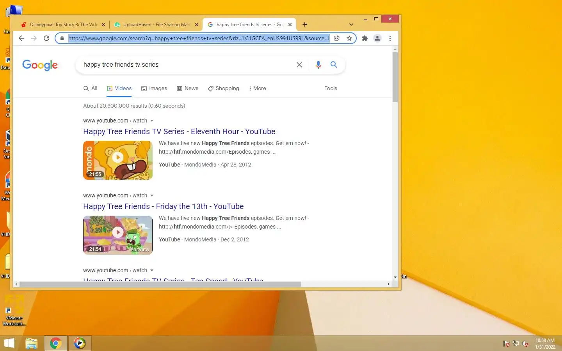The image size is (562, 351).
Task: Select the happy tree friends search tab
Action: point(249,25)
